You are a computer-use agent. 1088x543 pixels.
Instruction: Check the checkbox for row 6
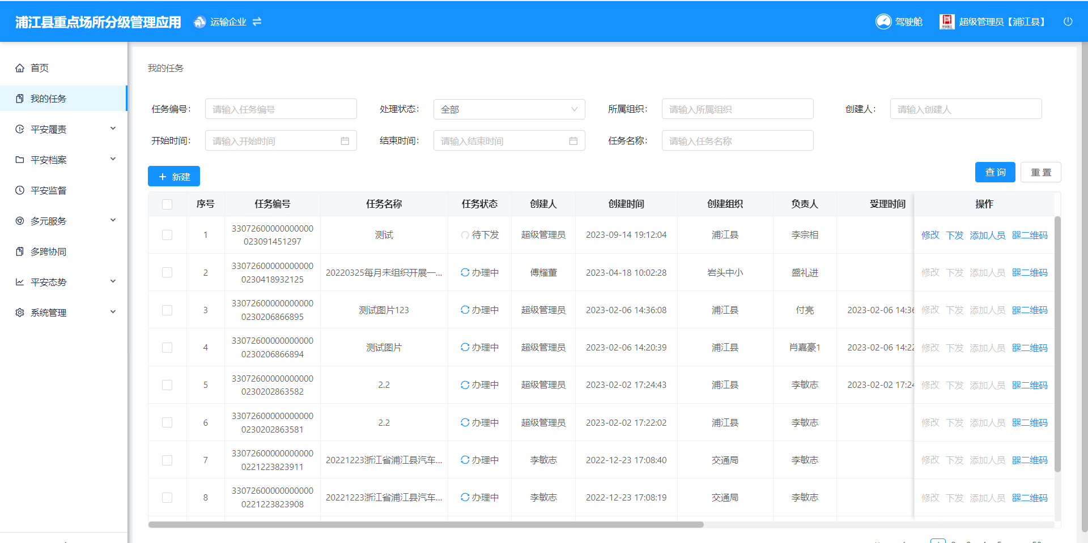click(167, 422)
